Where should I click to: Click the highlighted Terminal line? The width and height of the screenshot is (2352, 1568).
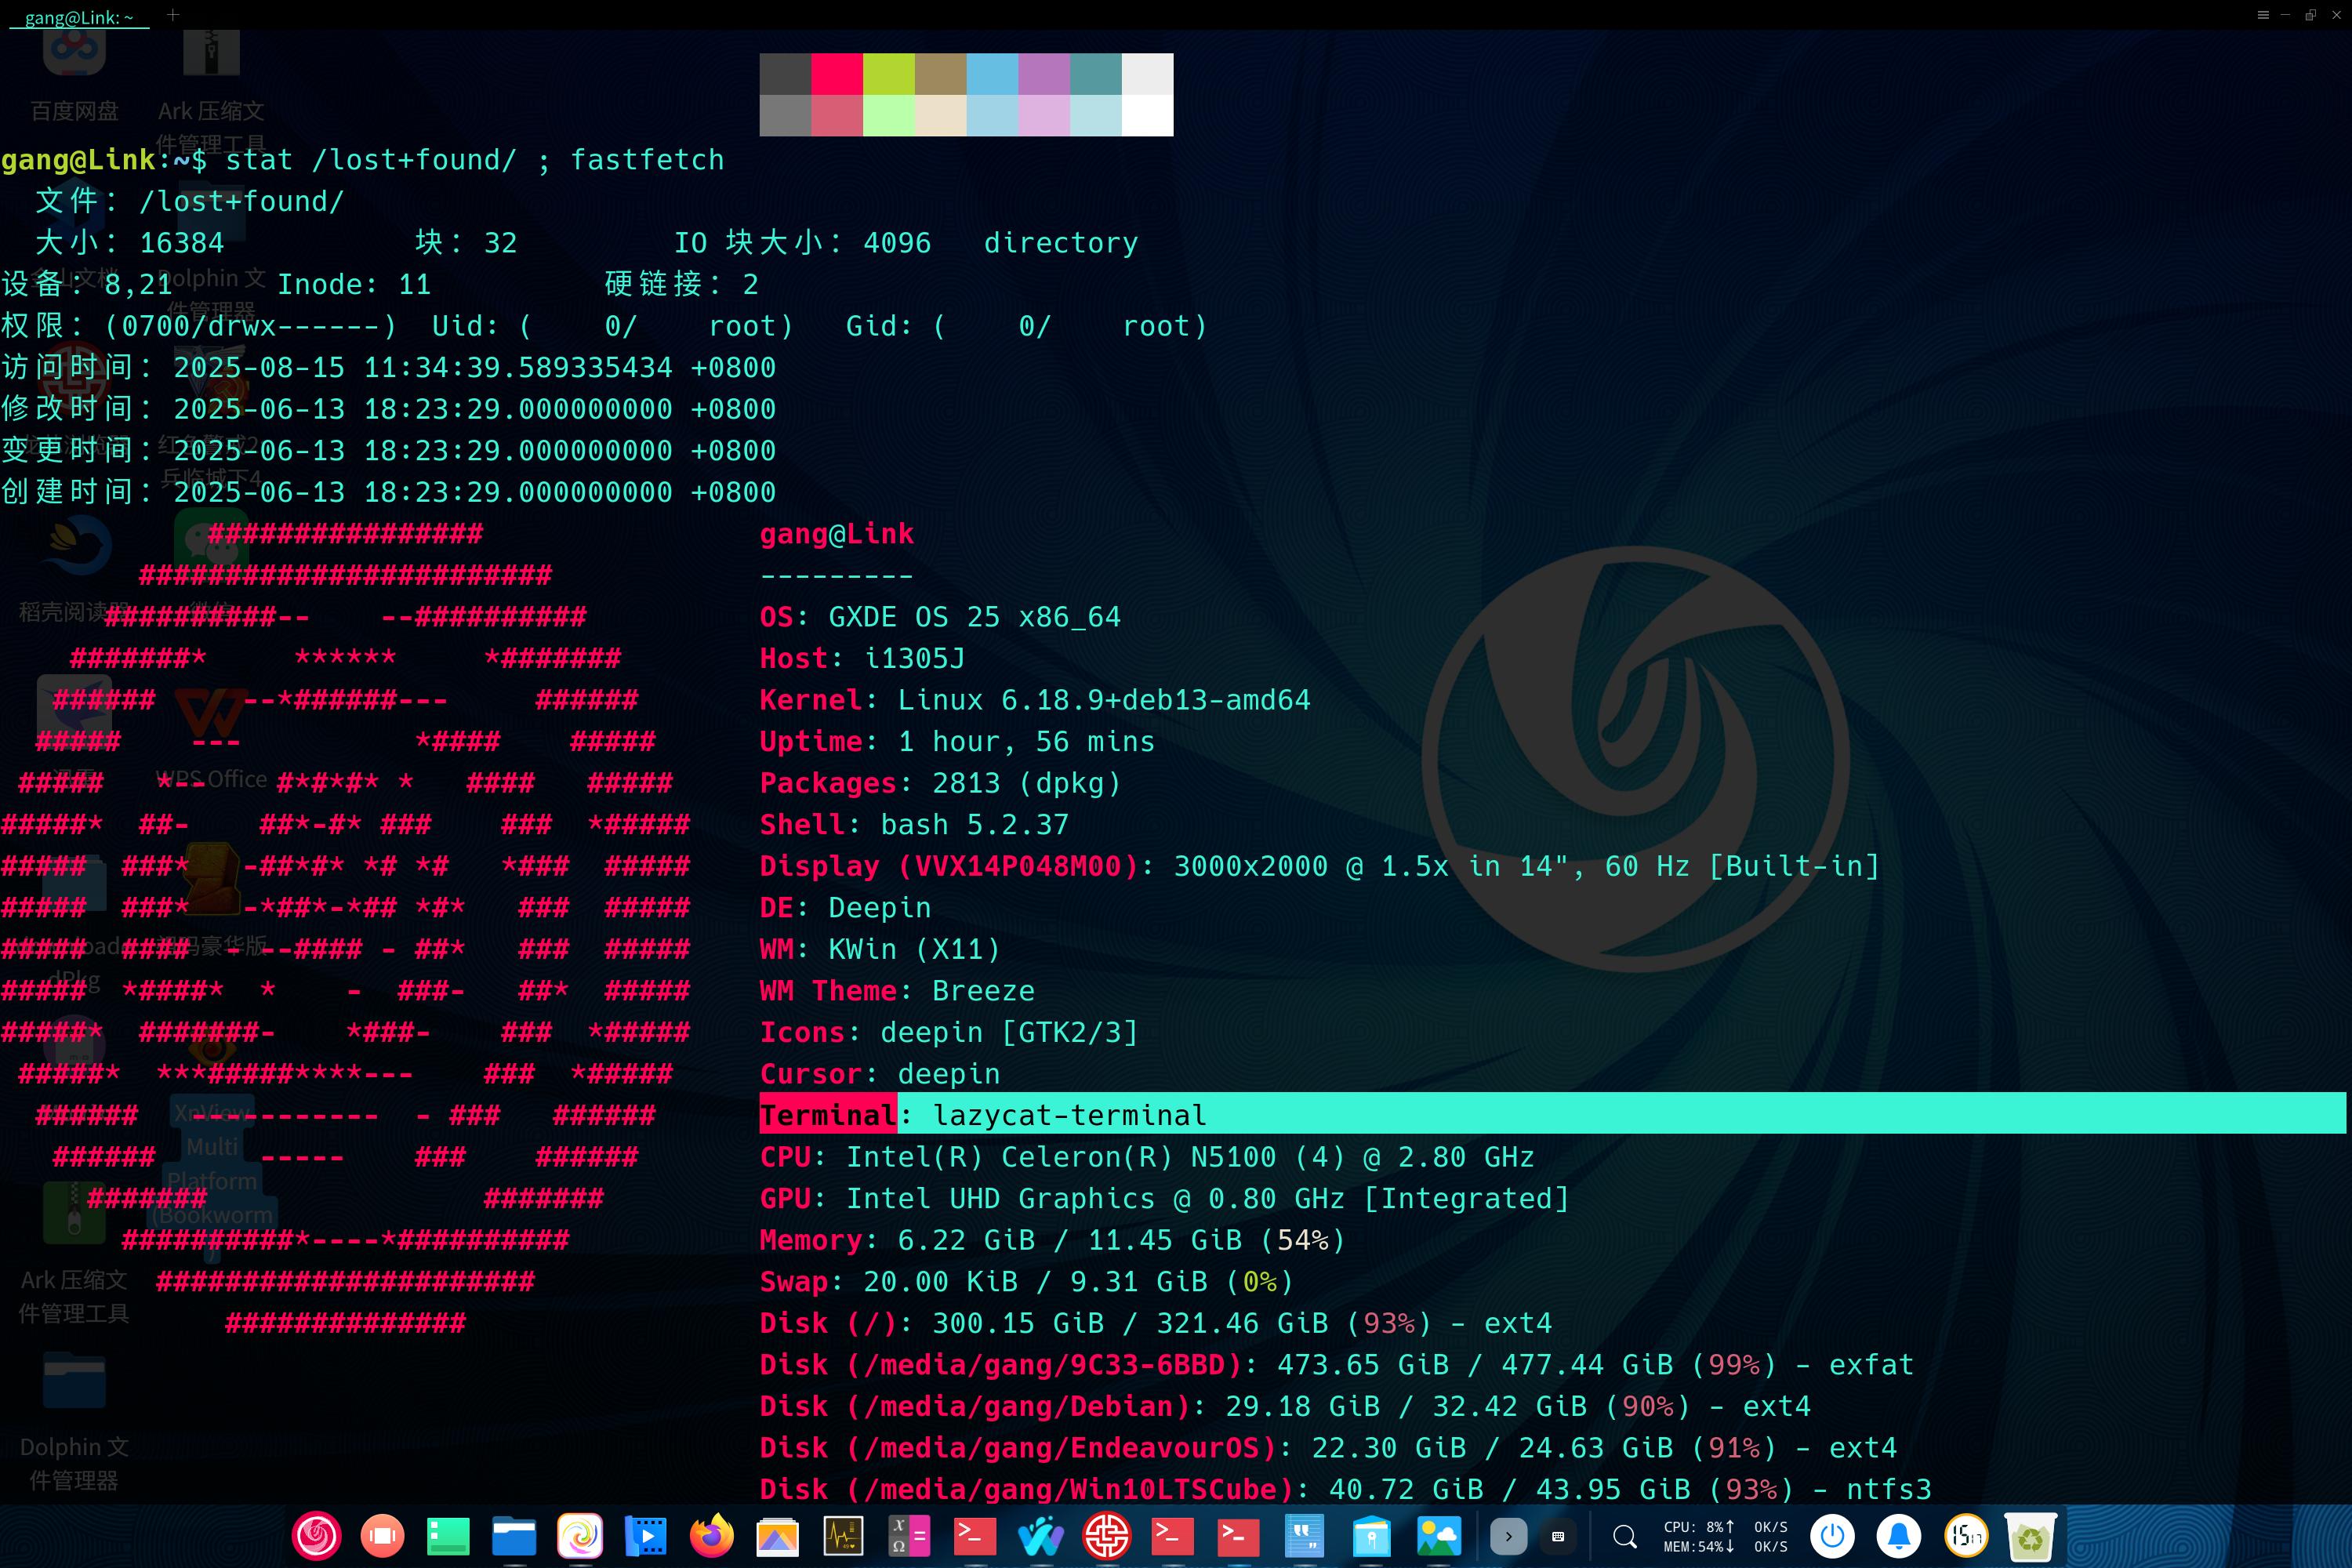(1070, 1114)
